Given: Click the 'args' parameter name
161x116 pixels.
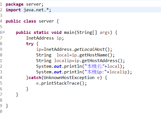Looking at the screenshot, I should click(105, 33).
